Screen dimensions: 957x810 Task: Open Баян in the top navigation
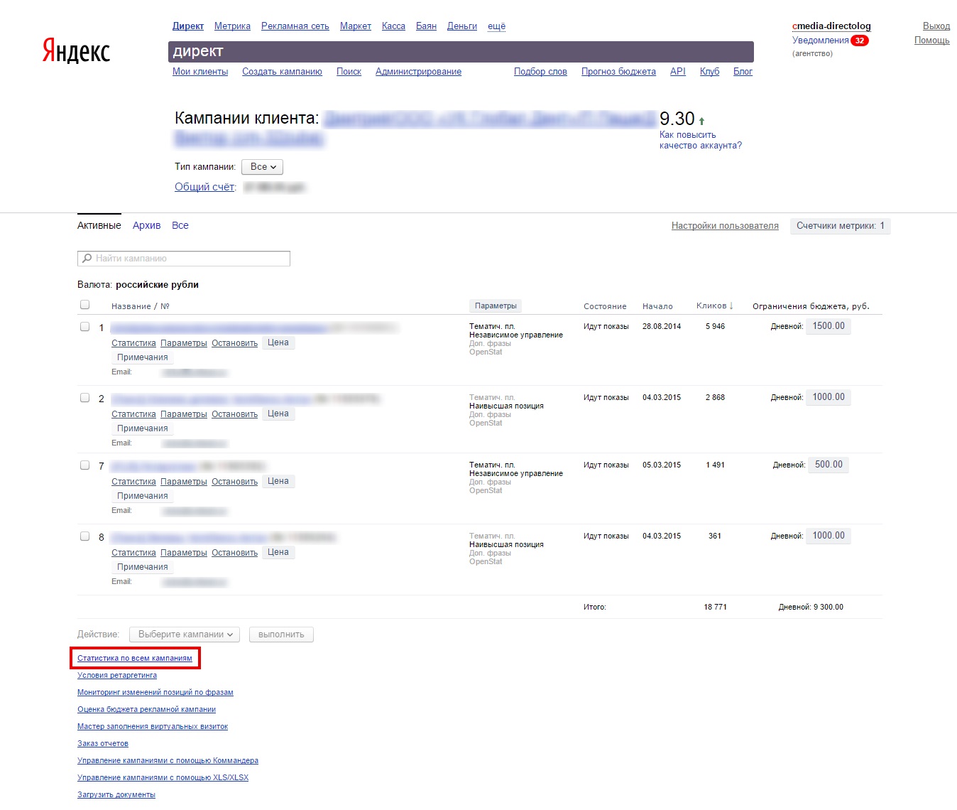click(426, 26)
